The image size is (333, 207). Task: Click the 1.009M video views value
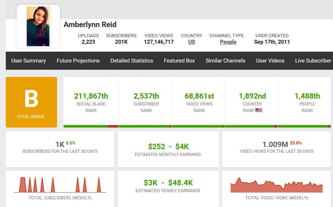pos(275,145)
